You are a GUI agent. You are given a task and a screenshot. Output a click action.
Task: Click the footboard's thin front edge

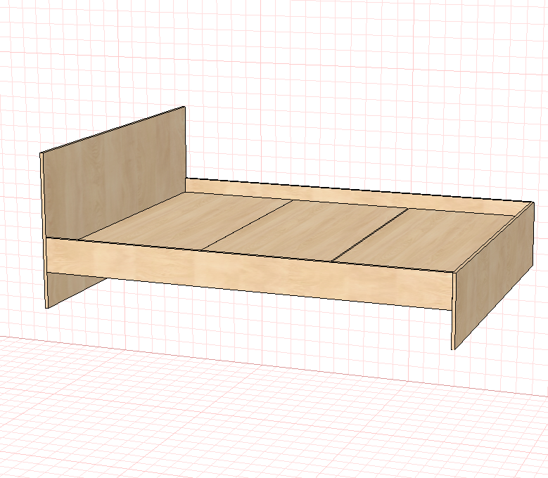(x=452, y=311)
